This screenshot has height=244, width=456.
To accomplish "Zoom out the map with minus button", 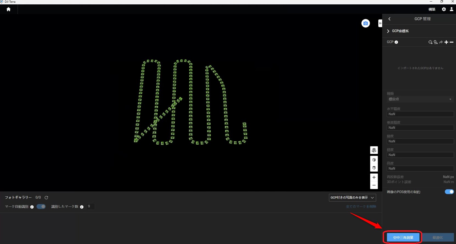I will pos(374,185).
